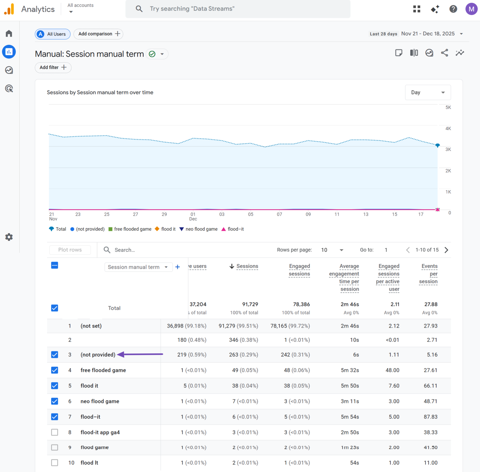Deselect the Total rows checkbox
Screen dimensions: 480x472
55,308
